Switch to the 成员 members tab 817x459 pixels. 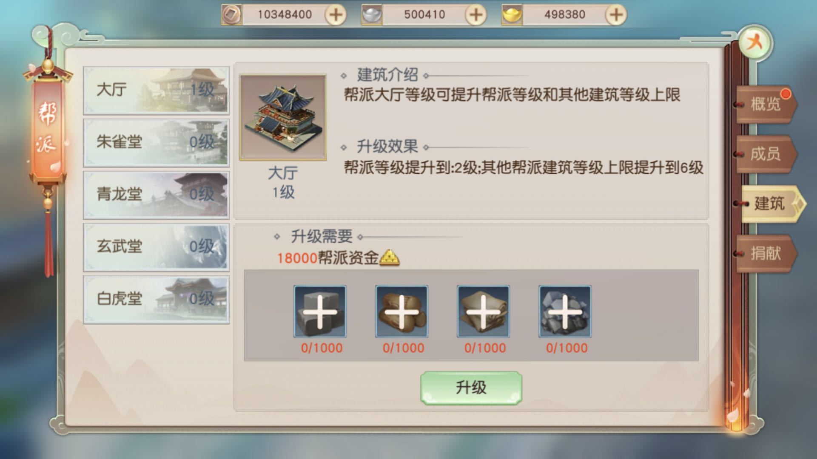766,154
